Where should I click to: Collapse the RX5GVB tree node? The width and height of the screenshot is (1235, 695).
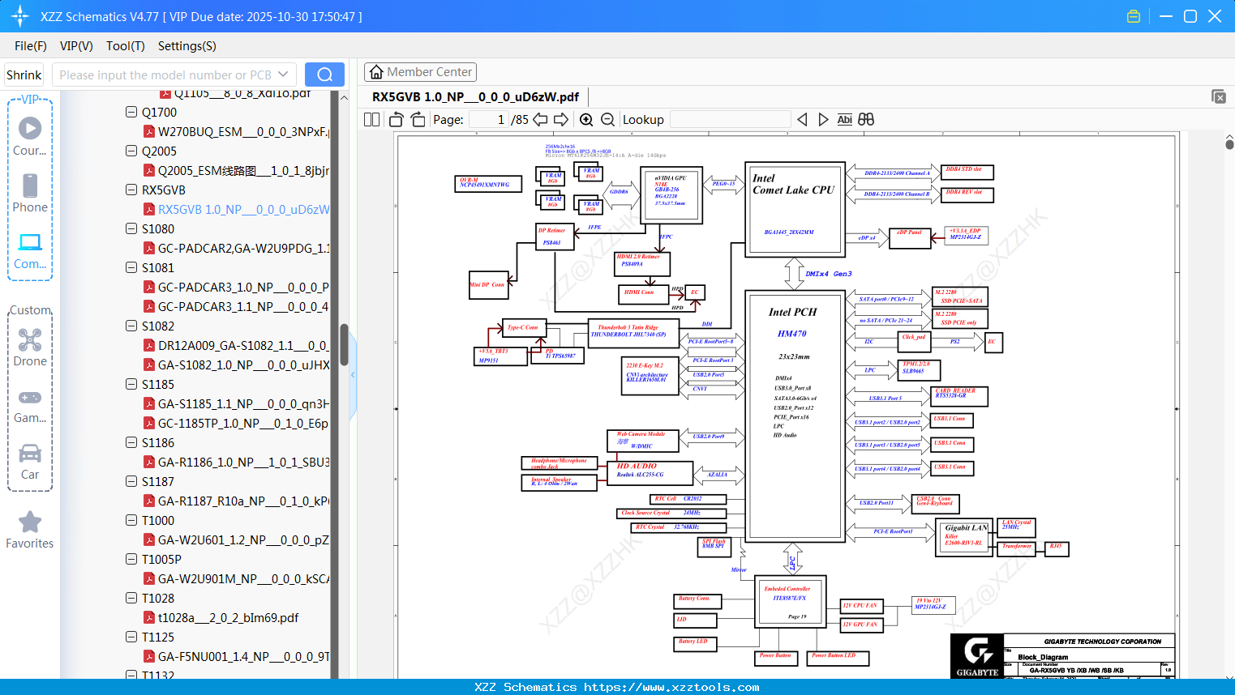click(x=131, y=190)
